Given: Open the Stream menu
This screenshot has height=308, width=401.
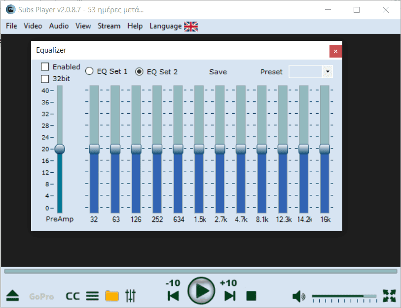Looking at the screenshot, I should pyautogui.click(x=109, y=26).
